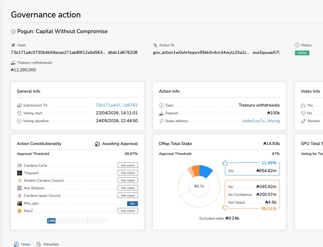This screenshot has height=247, width=323.
Task: Click the Excluded stake ₳9.24b text
Action: (x=219, y=218)
